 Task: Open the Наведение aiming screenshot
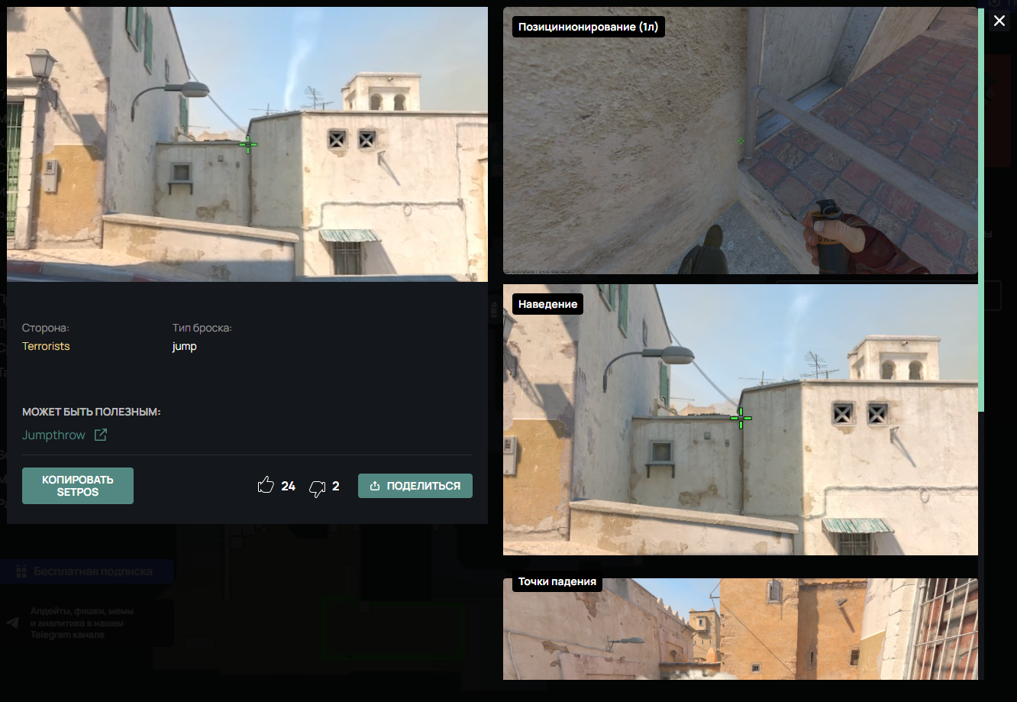740,419
